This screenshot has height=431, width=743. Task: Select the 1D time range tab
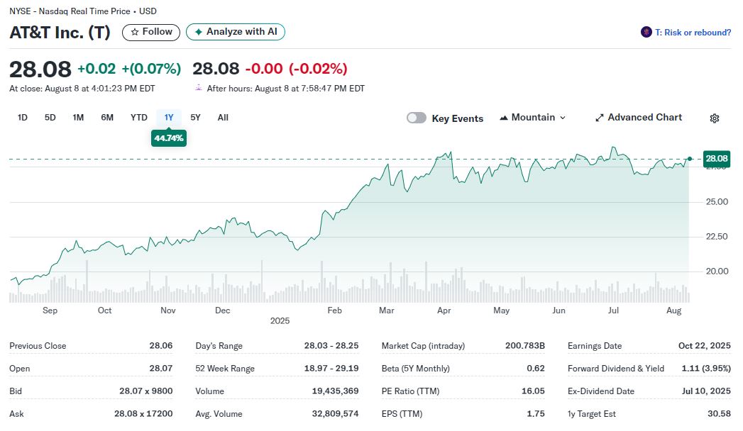pyautogui.click(x=23, y=118)
